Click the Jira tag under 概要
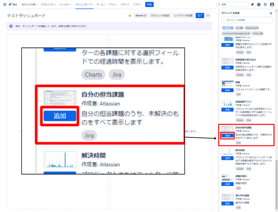The height and width of the screenshot is (212, 278). coord(239,94)
